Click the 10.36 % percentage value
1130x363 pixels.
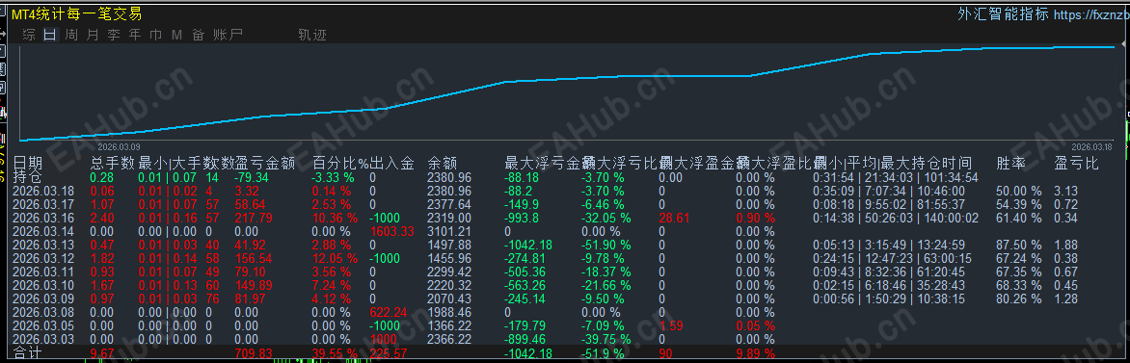[336, 218]
